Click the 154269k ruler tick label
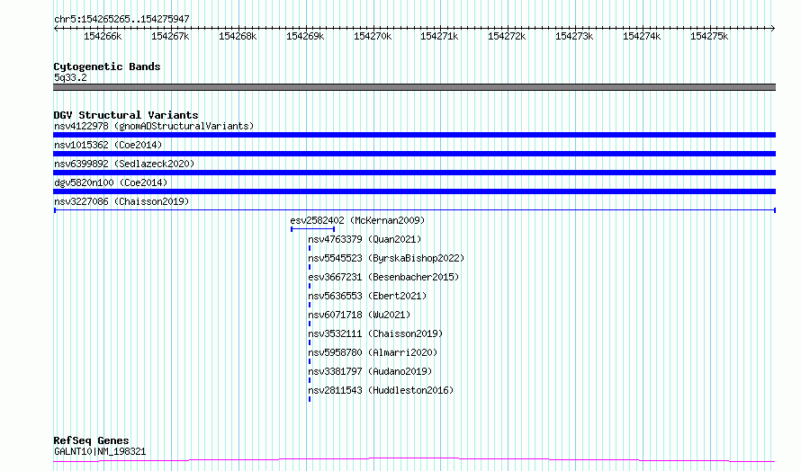This screenshot has height=471, width=801. coord(305,36)
